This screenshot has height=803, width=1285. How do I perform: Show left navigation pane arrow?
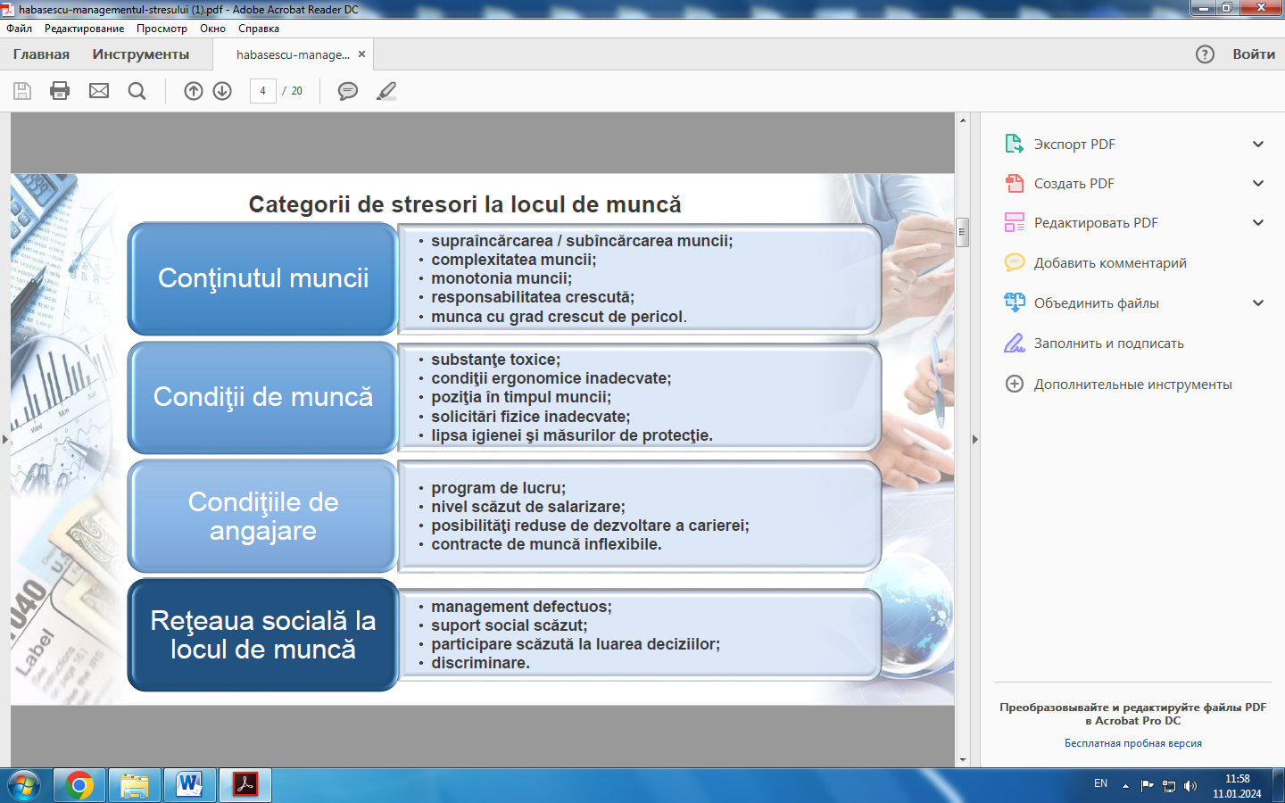click(x=4, y=439)
